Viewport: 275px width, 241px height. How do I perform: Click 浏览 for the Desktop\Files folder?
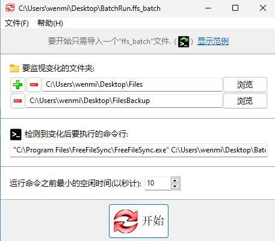[245, 84]
